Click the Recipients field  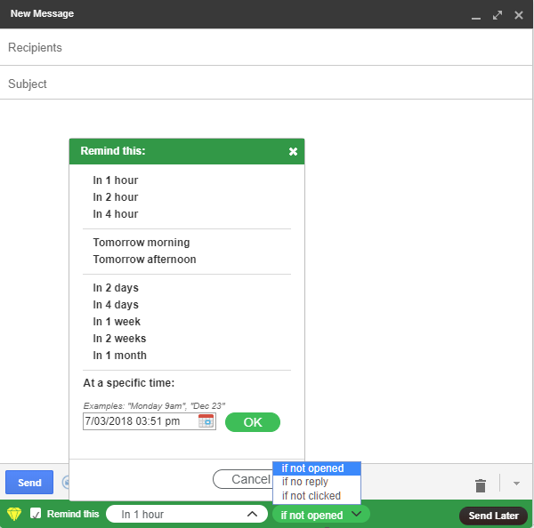coord(265,48)
